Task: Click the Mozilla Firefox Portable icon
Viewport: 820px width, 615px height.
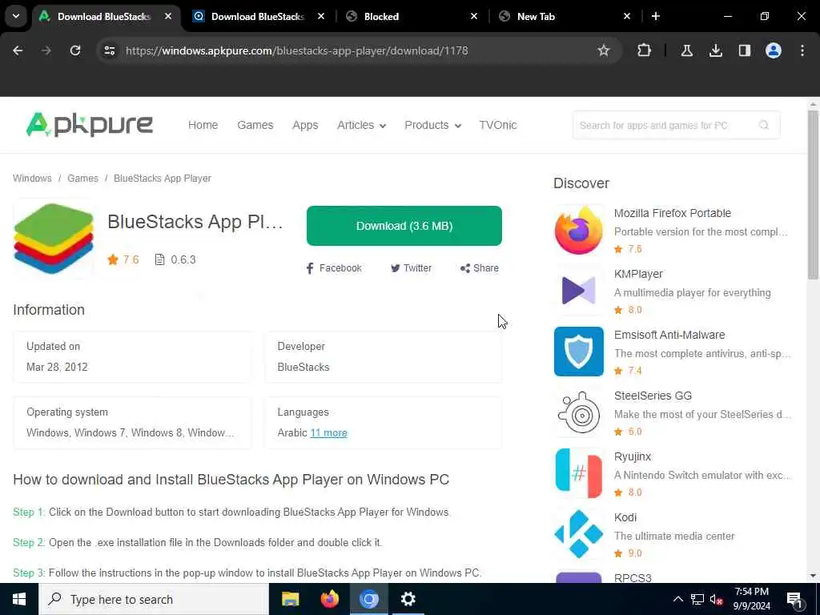Action: click(x=578, y=230)
